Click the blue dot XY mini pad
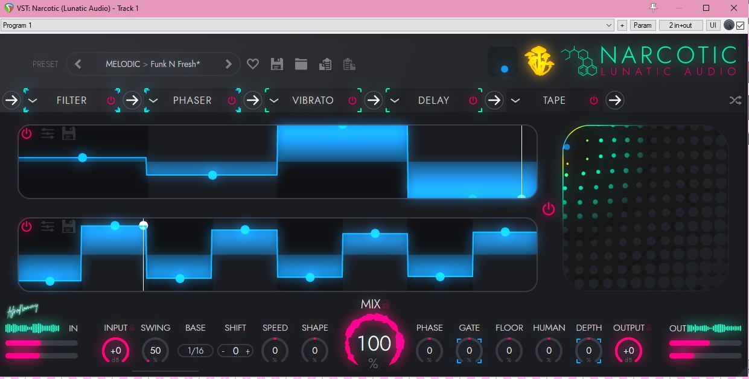The height and width of the screenshot is (379, 749). point(503,62)
